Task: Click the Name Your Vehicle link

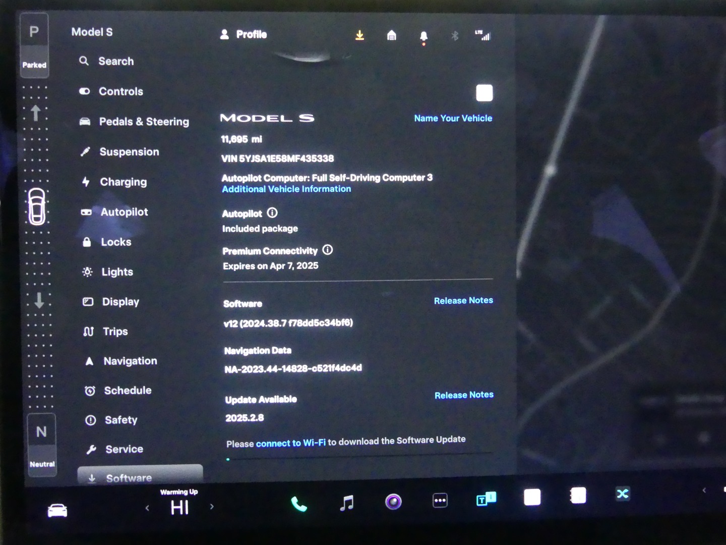Action: point(453,118)
